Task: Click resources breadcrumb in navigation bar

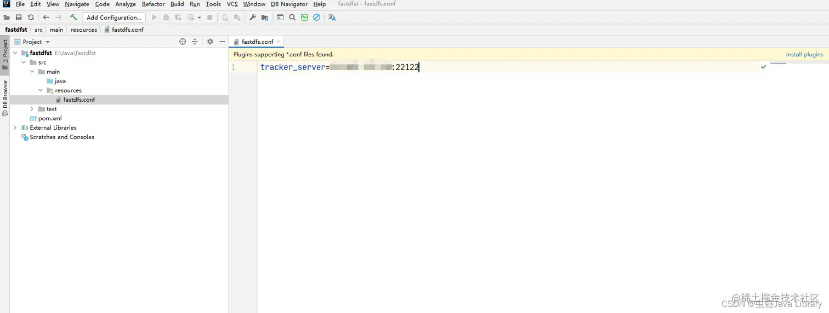Action: click(x=84, y=30)
